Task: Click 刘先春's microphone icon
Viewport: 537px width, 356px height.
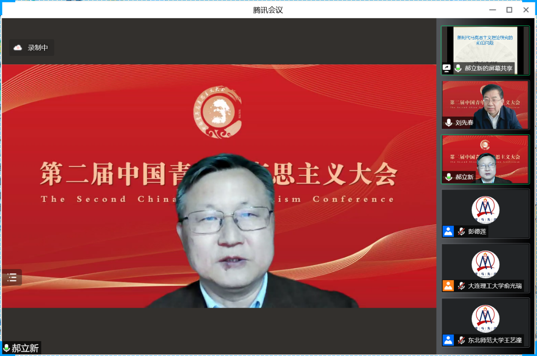Action: (448, 123)
